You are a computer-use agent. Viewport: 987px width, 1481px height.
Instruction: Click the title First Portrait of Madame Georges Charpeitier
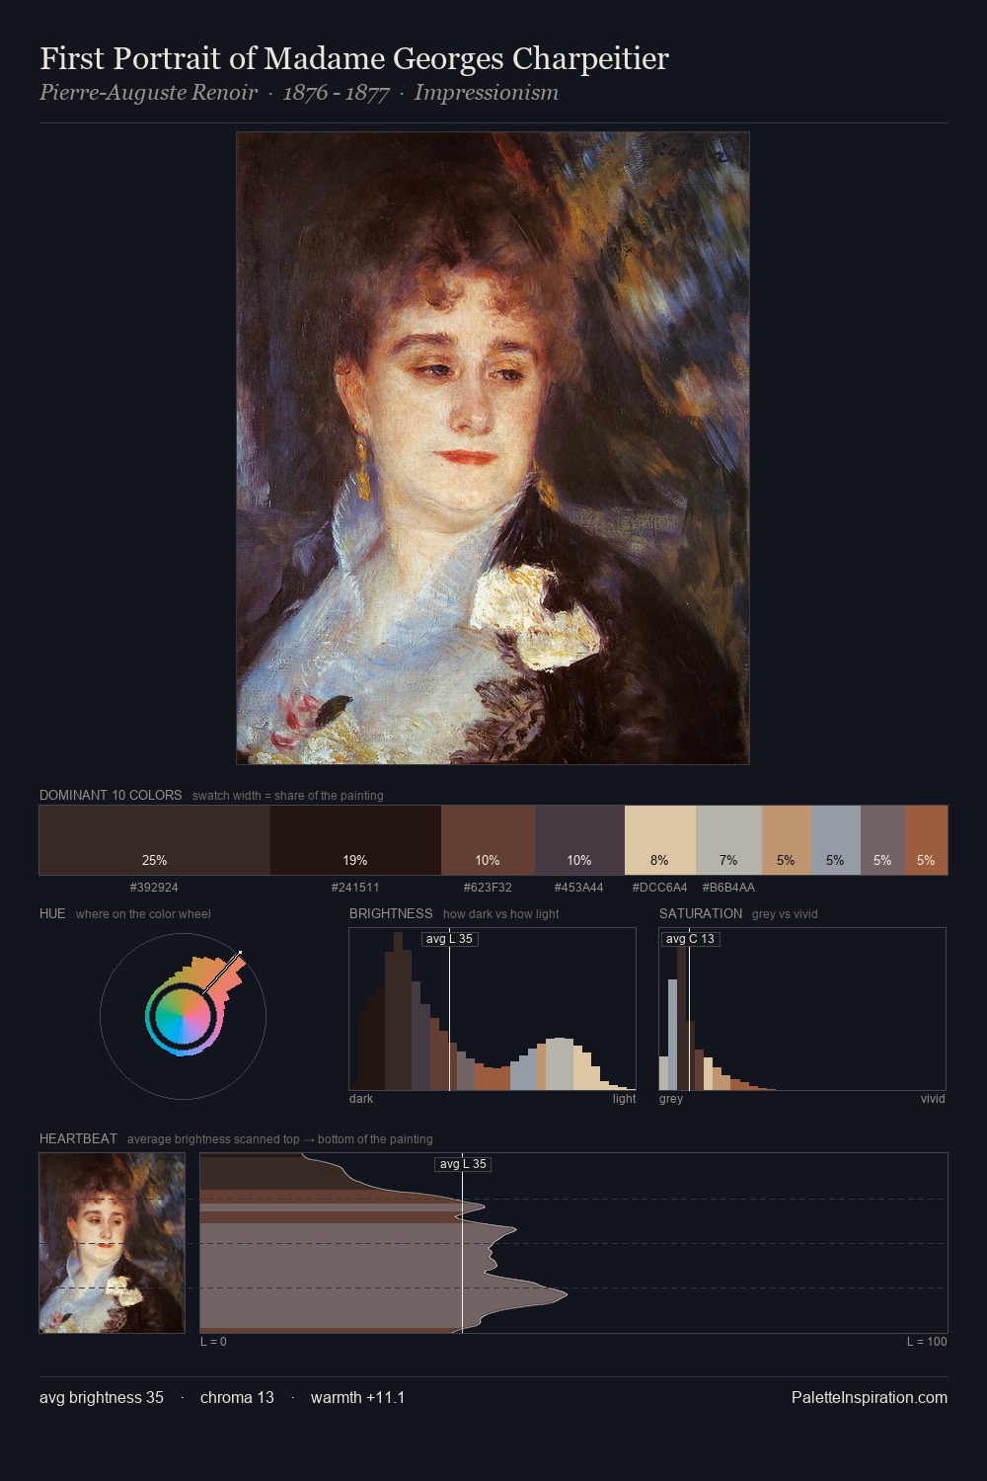[354, 59]
